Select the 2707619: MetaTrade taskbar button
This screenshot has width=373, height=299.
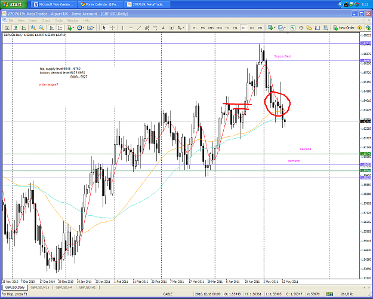(x=148, y=4)
